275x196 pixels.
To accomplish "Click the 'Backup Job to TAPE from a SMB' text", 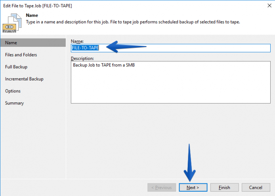I will 104,65.
